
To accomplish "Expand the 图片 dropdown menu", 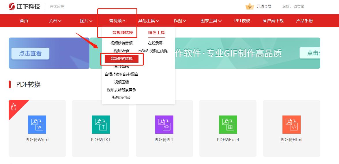I will pos(86,21).
